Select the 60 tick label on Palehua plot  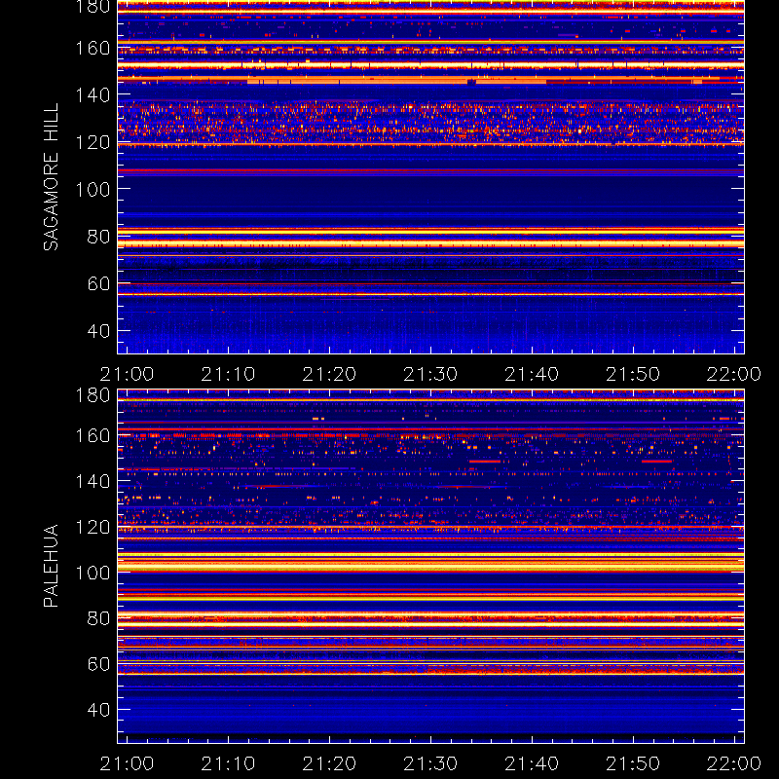pos(98,664)
